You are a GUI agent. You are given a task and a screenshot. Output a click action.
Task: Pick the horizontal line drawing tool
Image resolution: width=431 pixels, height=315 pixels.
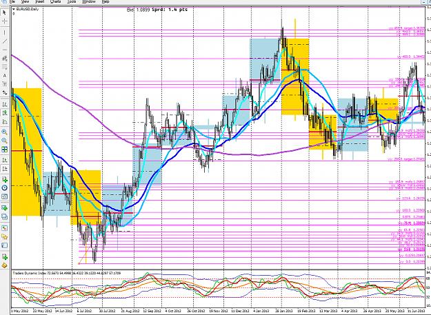coord(4,50)
